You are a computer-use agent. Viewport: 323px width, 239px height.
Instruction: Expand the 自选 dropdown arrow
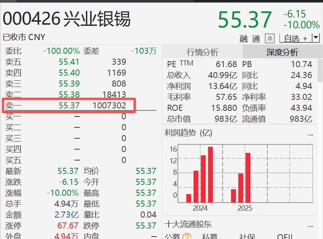(x=315, y=38)
